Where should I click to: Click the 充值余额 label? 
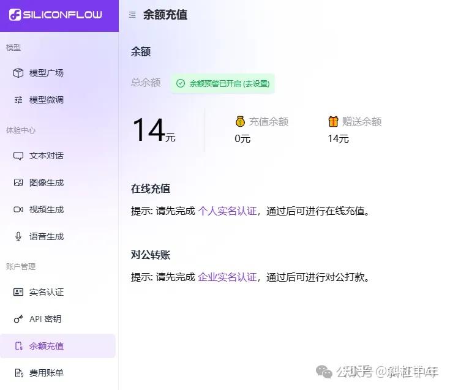(x=269, y=121)
